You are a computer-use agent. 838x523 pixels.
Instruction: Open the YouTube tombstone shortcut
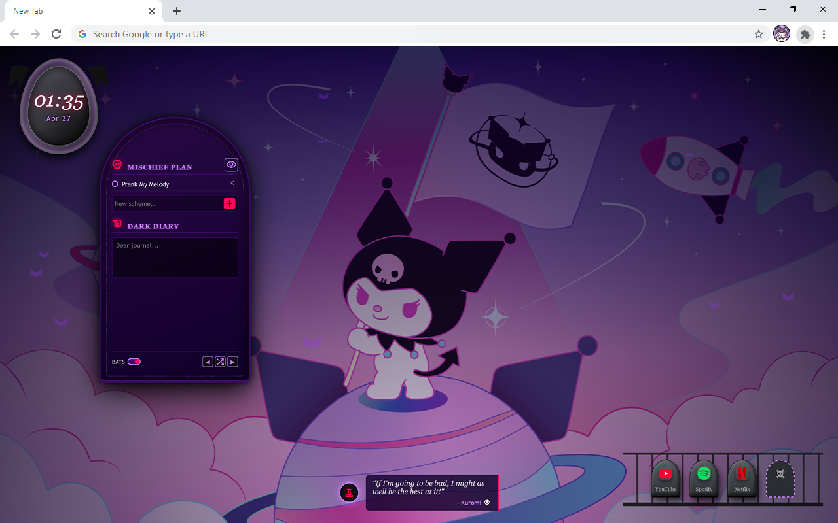coord(666,478)
